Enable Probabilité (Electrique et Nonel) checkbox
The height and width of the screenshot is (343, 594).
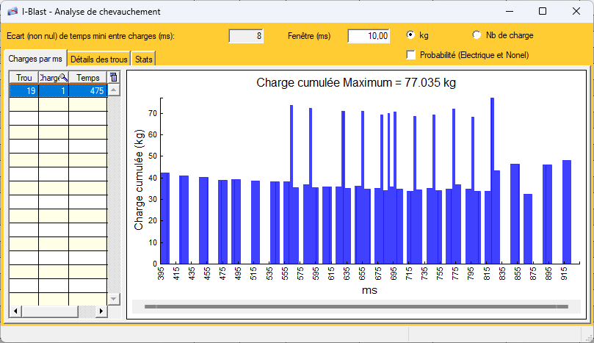click(x=410, y=55)
